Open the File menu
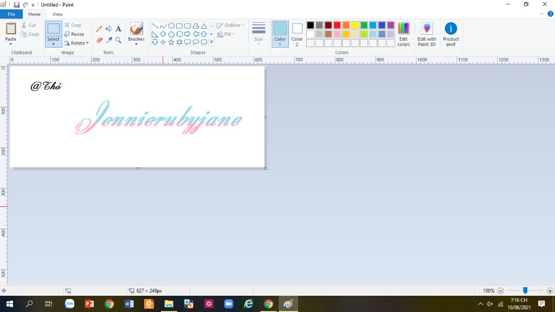 click(x=11, y=14)
